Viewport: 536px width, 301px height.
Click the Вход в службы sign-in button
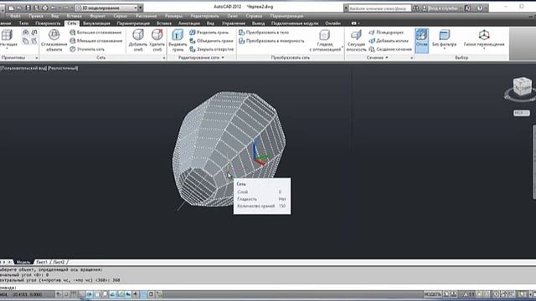[x=443, y=8]
